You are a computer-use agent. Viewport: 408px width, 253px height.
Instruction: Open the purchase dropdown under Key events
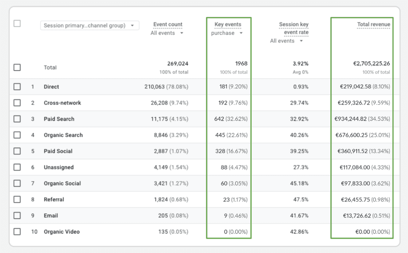tap(227, 33)
